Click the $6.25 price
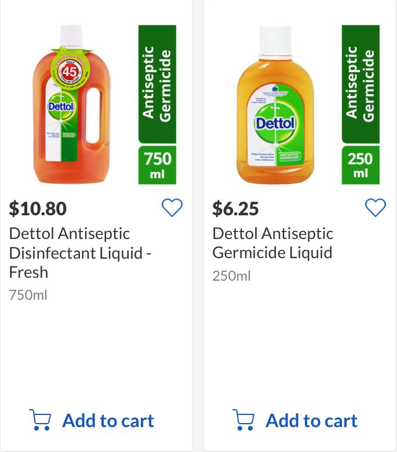This screenshot has width=397, height=452. (x=236, y=208)
